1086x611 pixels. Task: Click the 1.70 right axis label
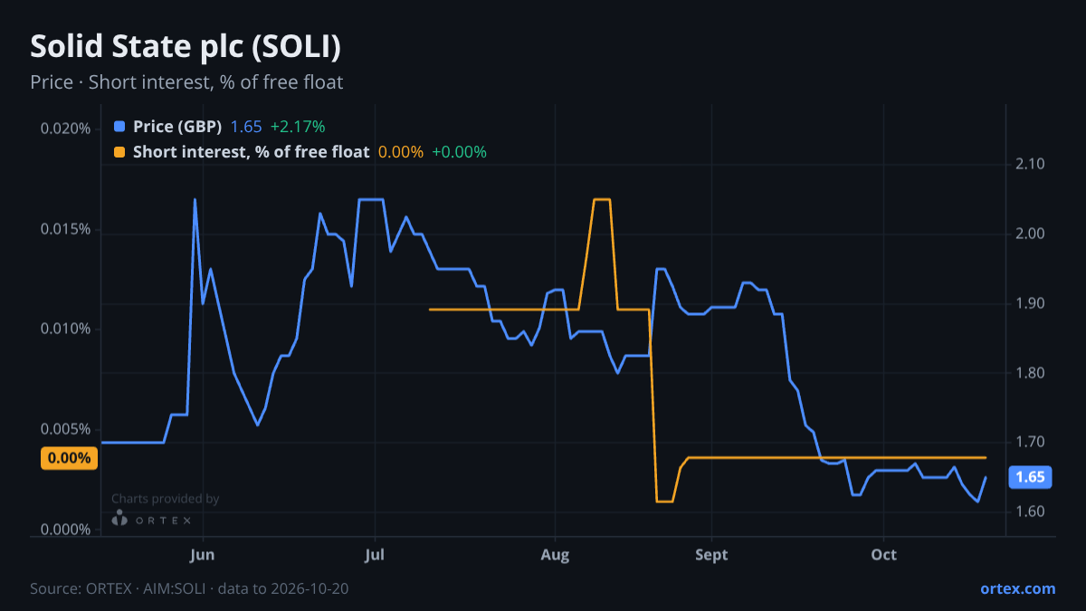(1031, 443)
